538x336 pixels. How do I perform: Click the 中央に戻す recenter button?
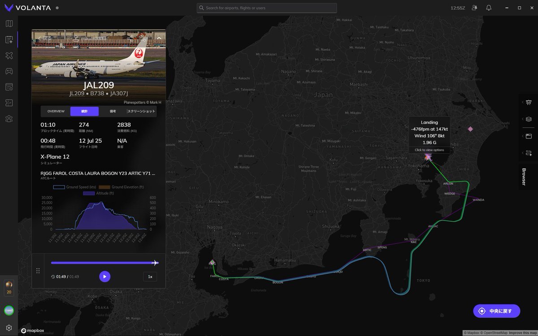497,311
